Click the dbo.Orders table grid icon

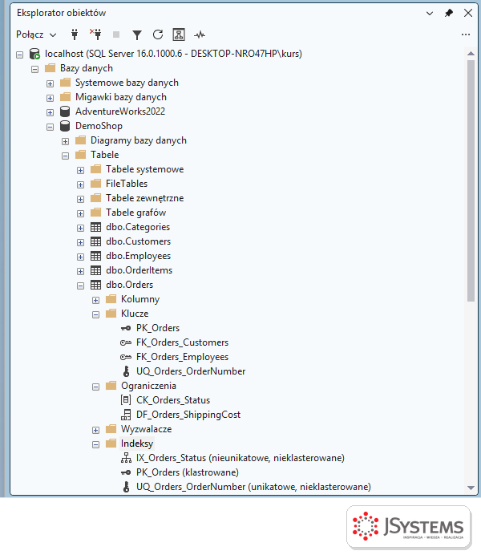click(x=95, y=285)
